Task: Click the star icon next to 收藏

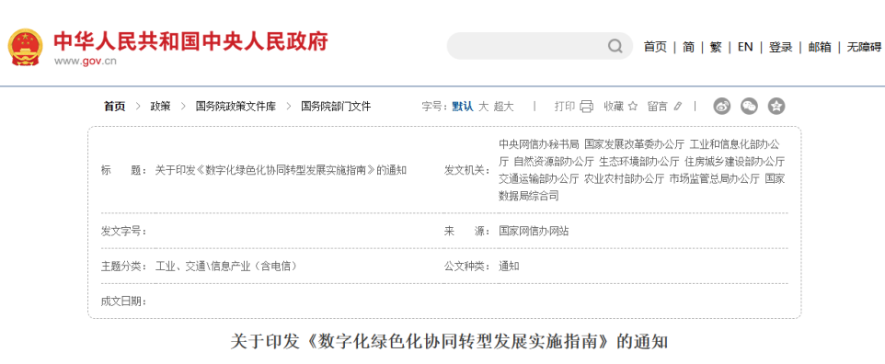Action: coord(633,106)
